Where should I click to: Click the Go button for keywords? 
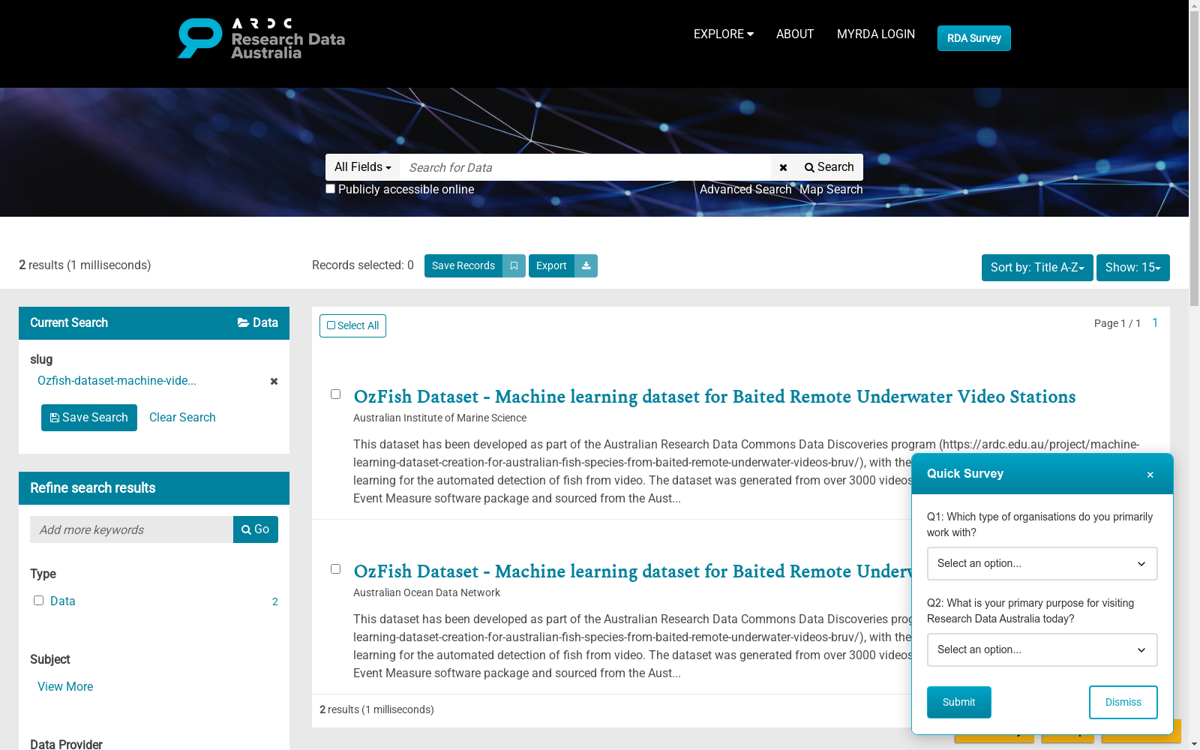tap(256, 529)
